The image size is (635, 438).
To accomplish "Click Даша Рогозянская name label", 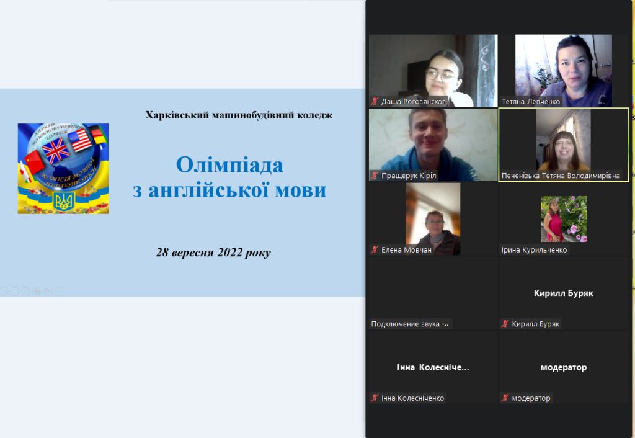I will tap(414, 101).
